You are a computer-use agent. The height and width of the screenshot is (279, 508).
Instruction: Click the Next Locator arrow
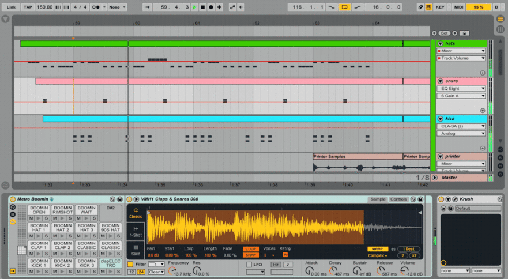[454, 33]
